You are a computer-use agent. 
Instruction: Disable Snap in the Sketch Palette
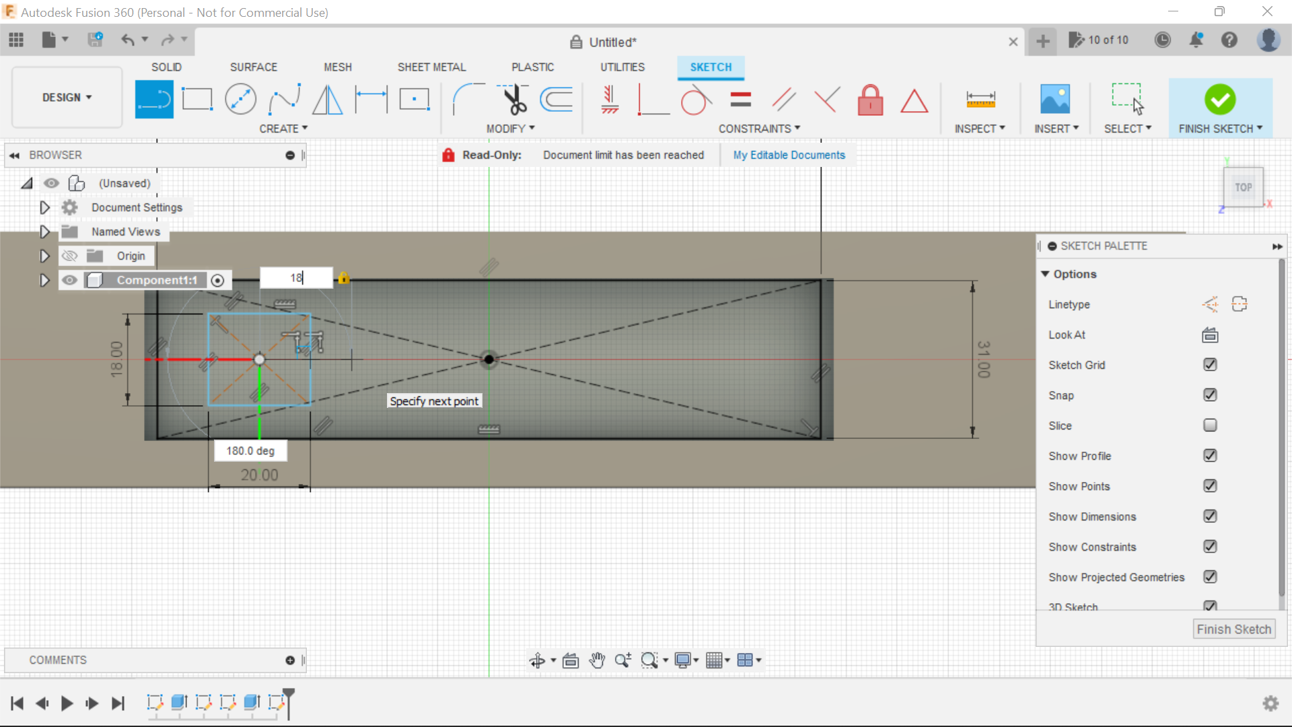pos(1211,395)
